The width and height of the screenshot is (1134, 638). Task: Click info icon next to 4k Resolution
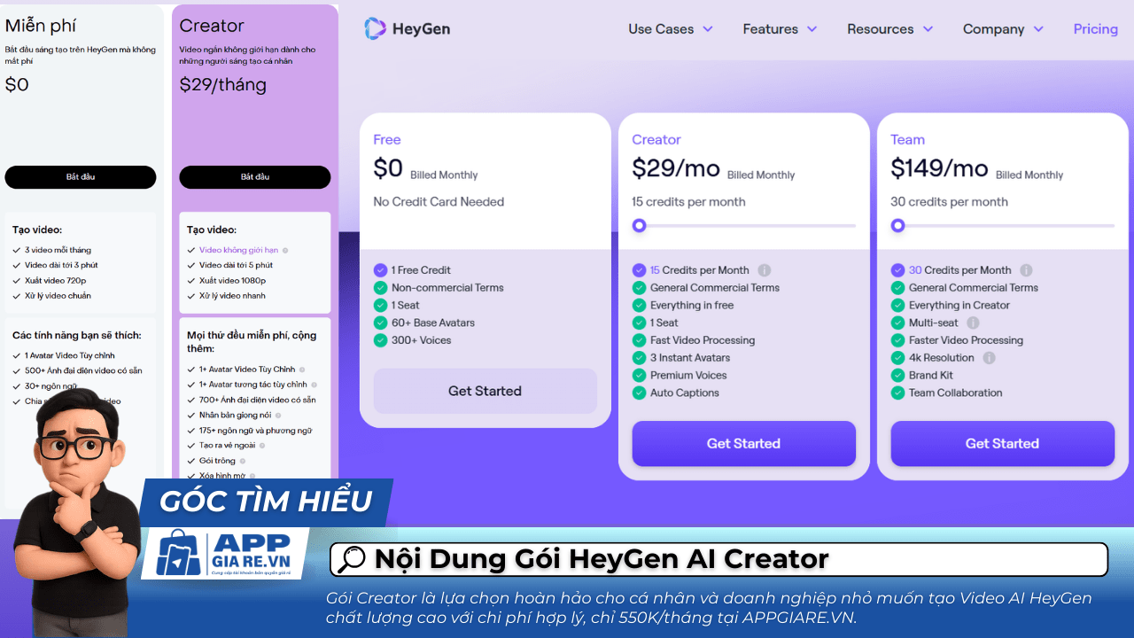point(989,358)
